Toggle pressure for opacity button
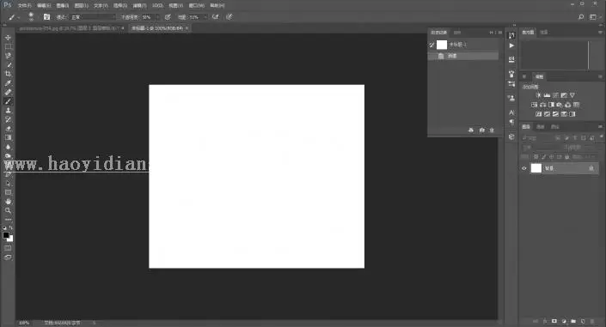The width and height of the screenshot is (606, 327). coord(168,17)
